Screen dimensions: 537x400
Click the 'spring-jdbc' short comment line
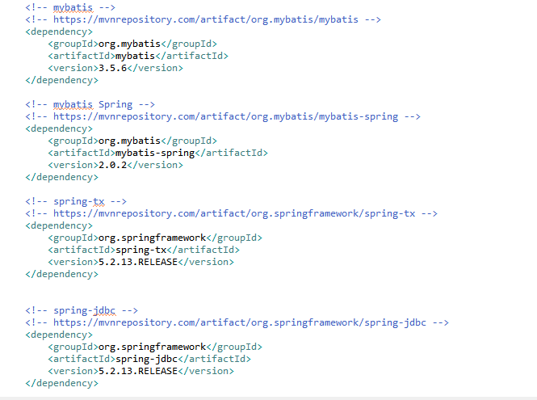[x=82, y=310]
